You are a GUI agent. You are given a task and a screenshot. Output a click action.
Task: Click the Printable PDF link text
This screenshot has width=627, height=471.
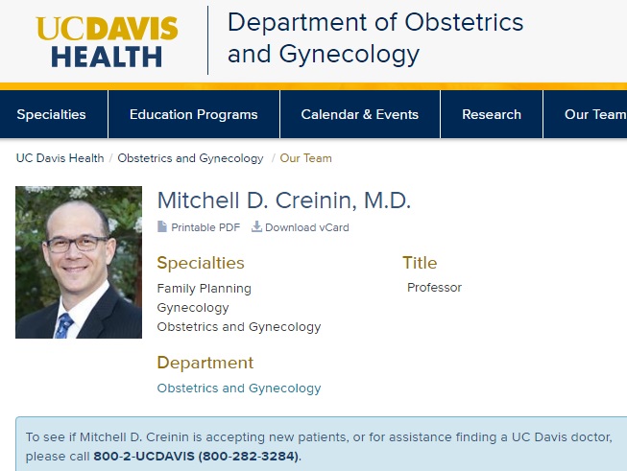pos(205,227)
